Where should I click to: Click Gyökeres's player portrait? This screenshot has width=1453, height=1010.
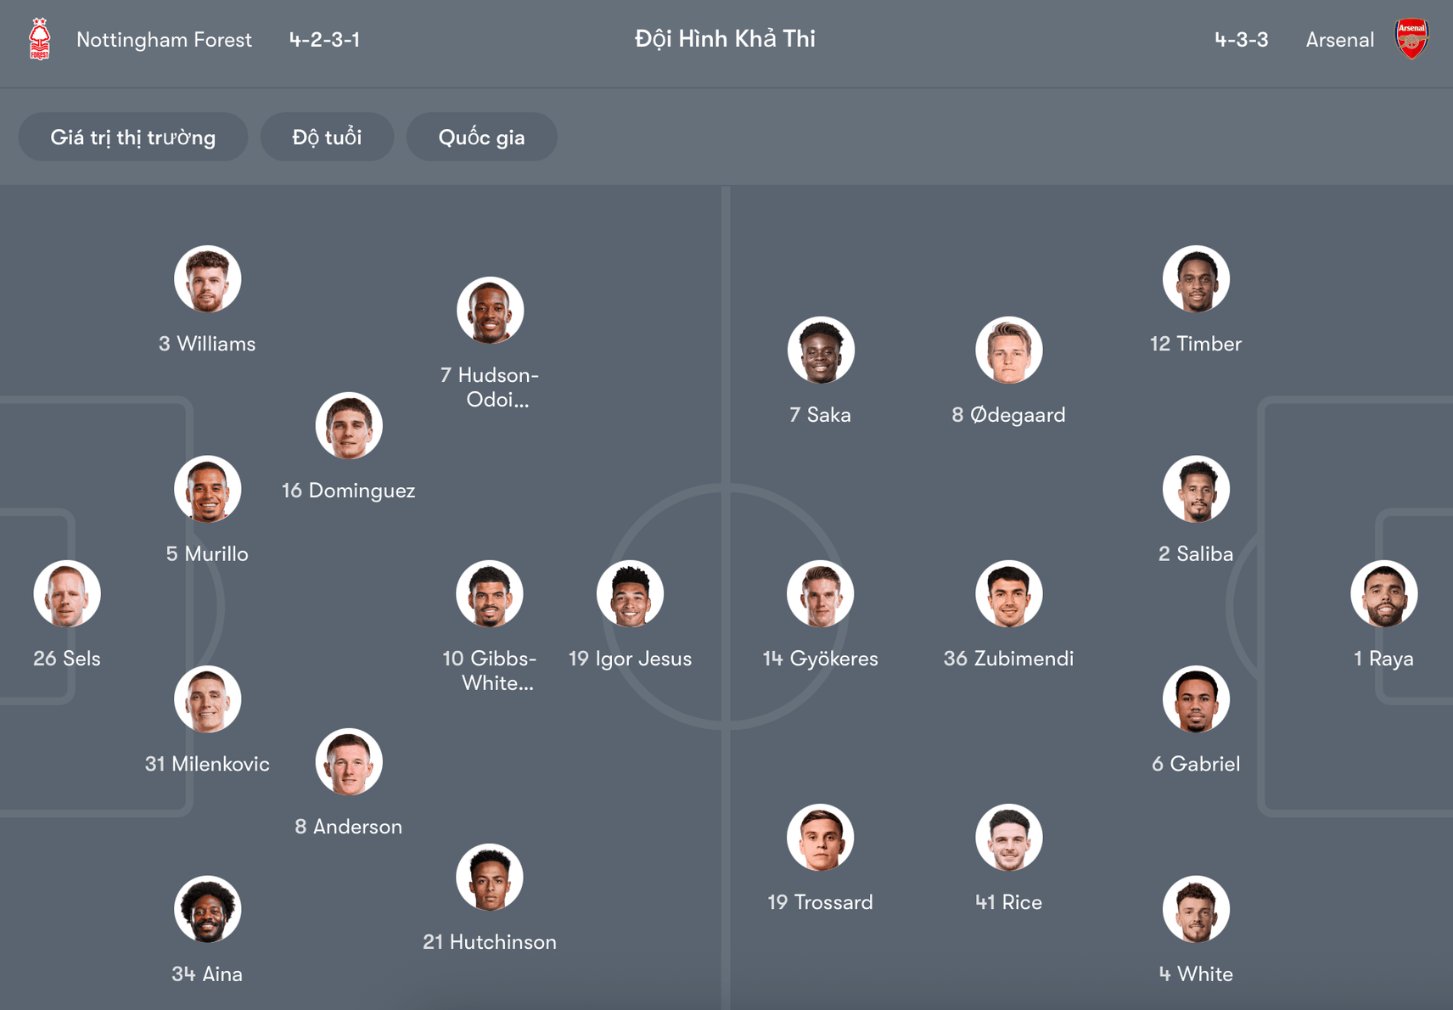coord(820,593)
